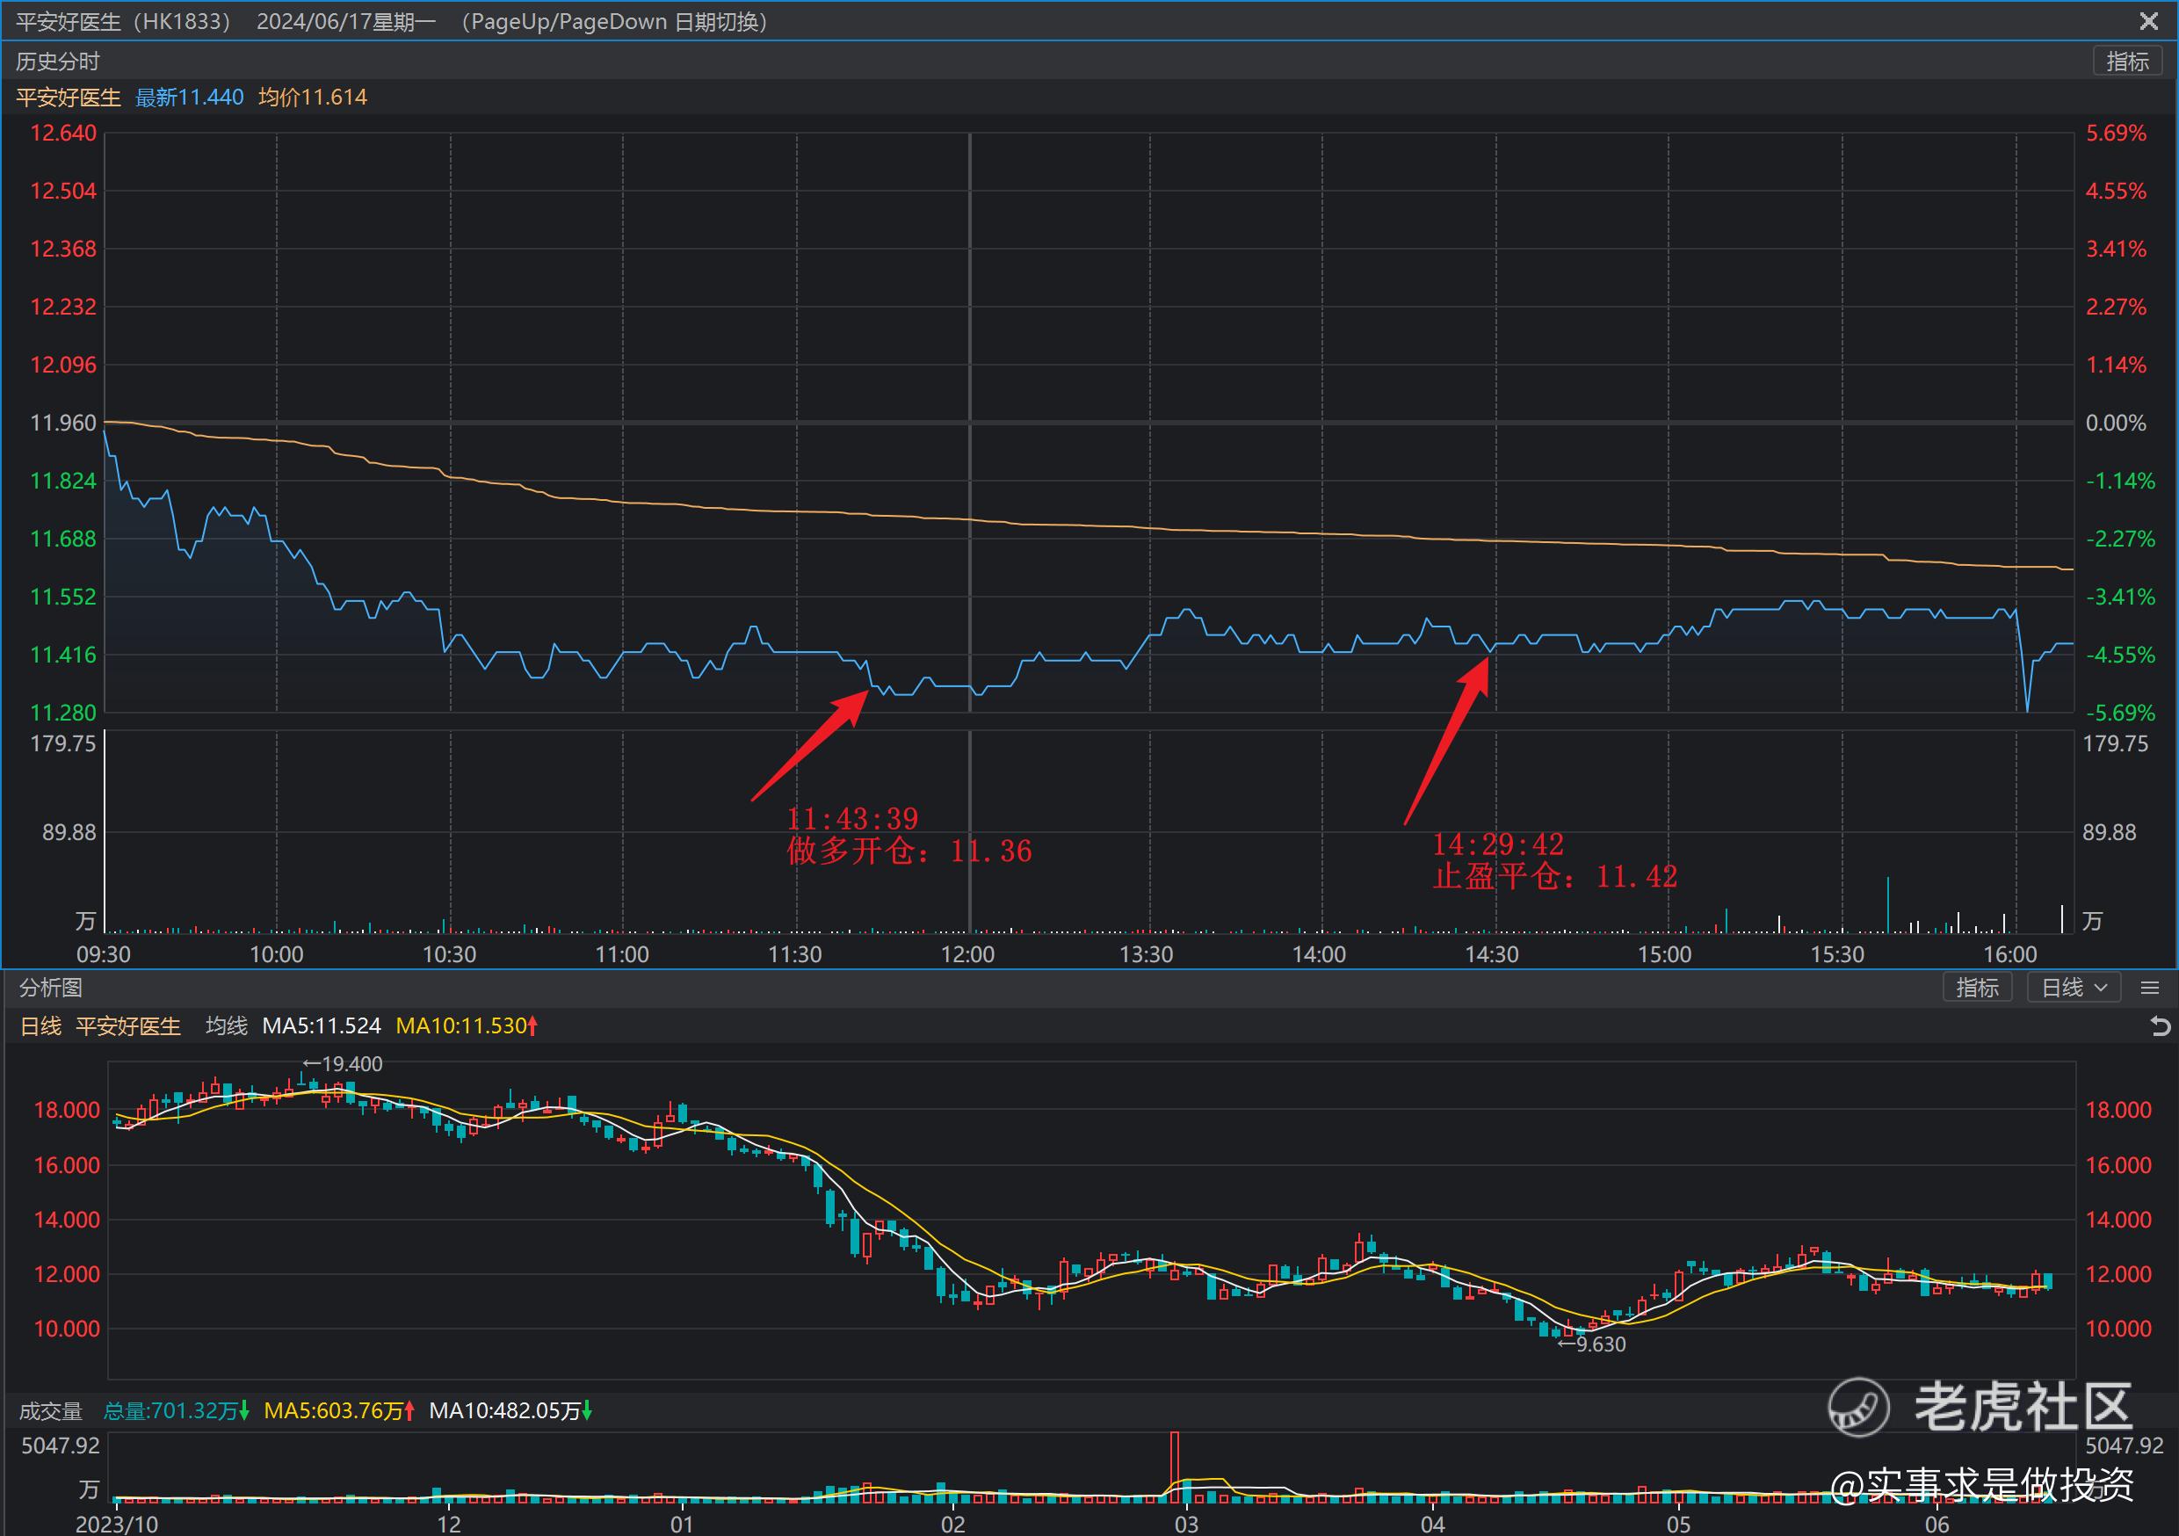Click the MA5:603.76万 volume label
This screenshot has height=1536, width=2179.
[x=339, y=1410]
